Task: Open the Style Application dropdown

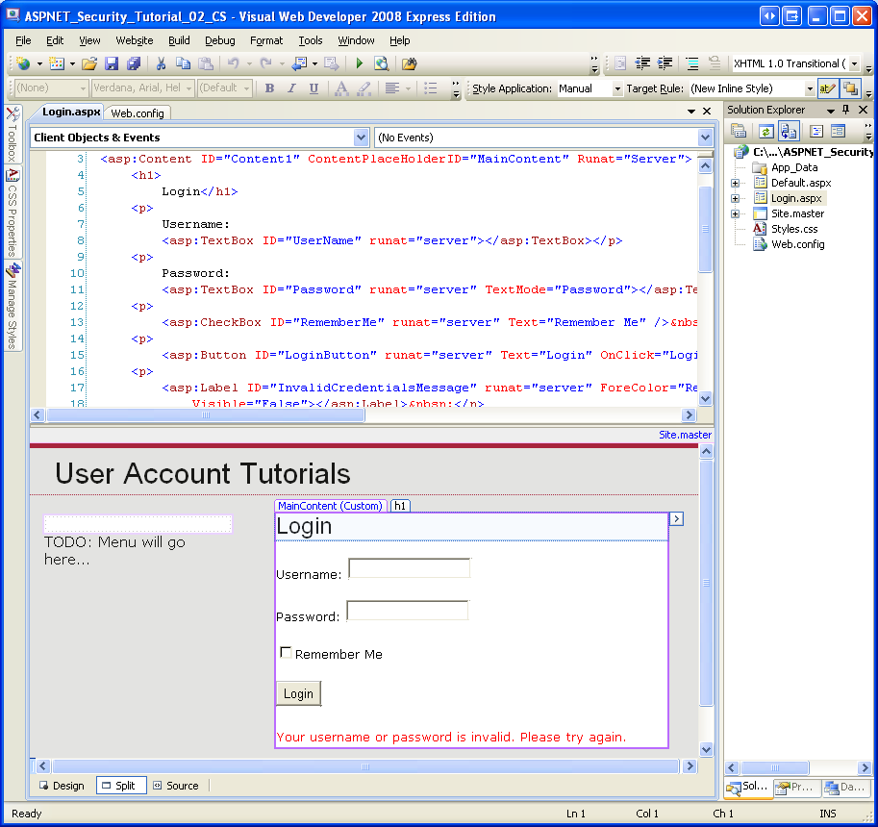Action: pyautogui.click(x=616, y=88)
